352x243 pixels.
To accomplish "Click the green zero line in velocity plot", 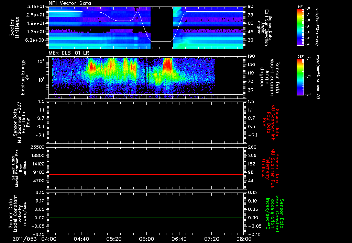I will [146, 218].
